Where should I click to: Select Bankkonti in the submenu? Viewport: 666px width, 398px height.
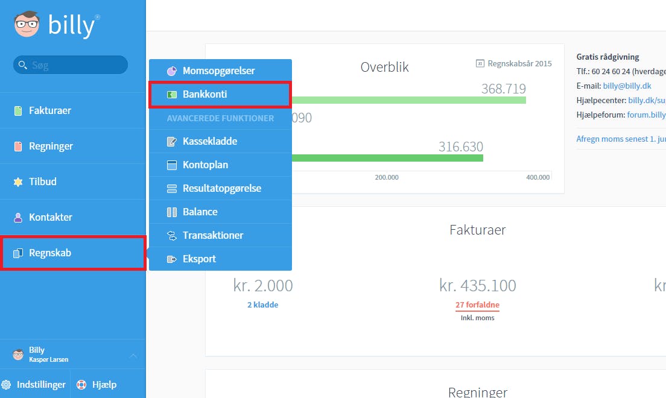[x=220, y=94]
